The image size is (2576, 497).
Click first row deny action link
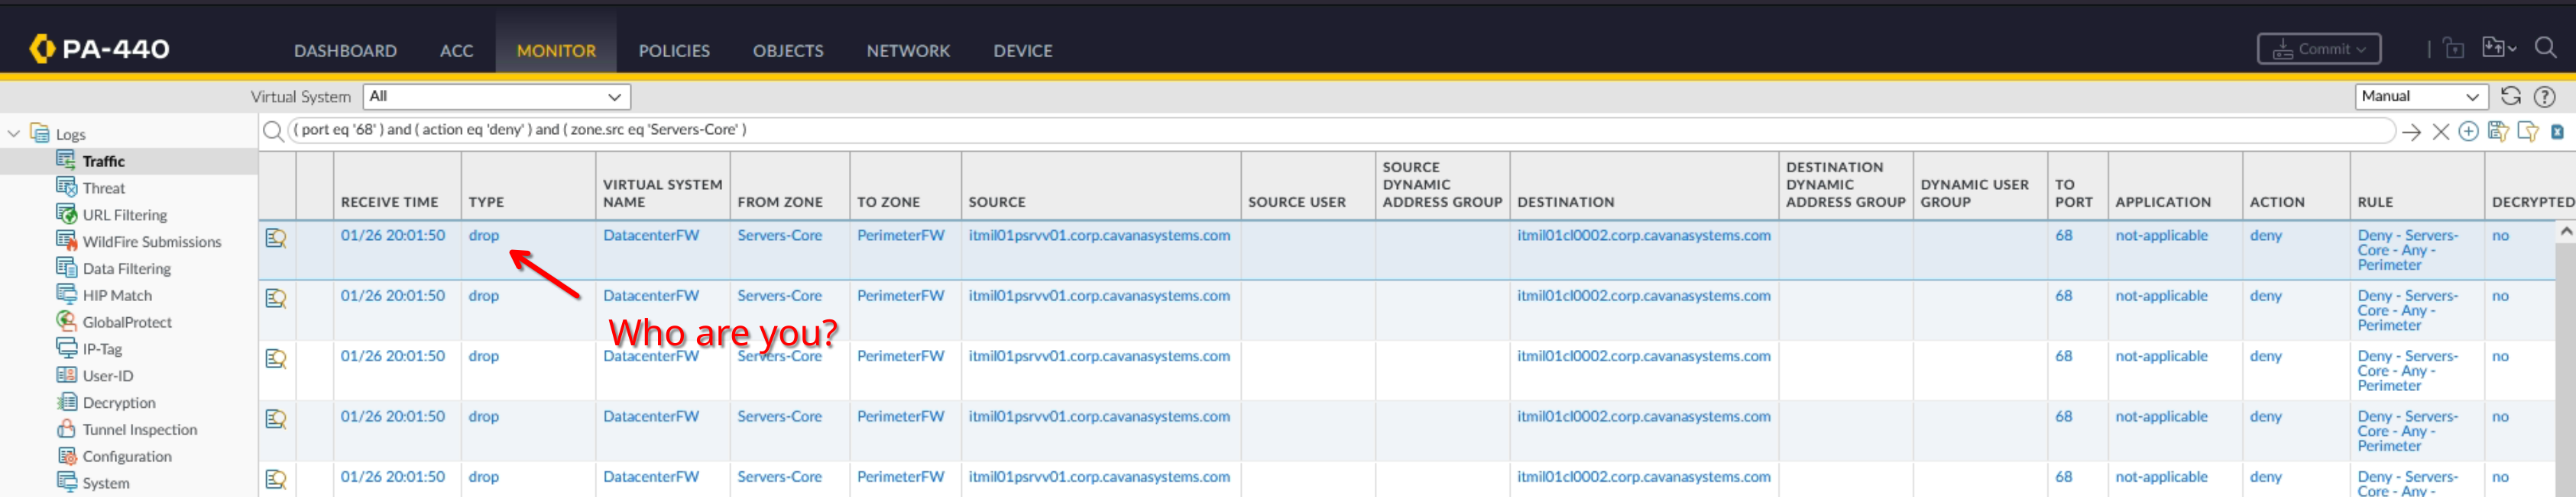(2265, 236)
